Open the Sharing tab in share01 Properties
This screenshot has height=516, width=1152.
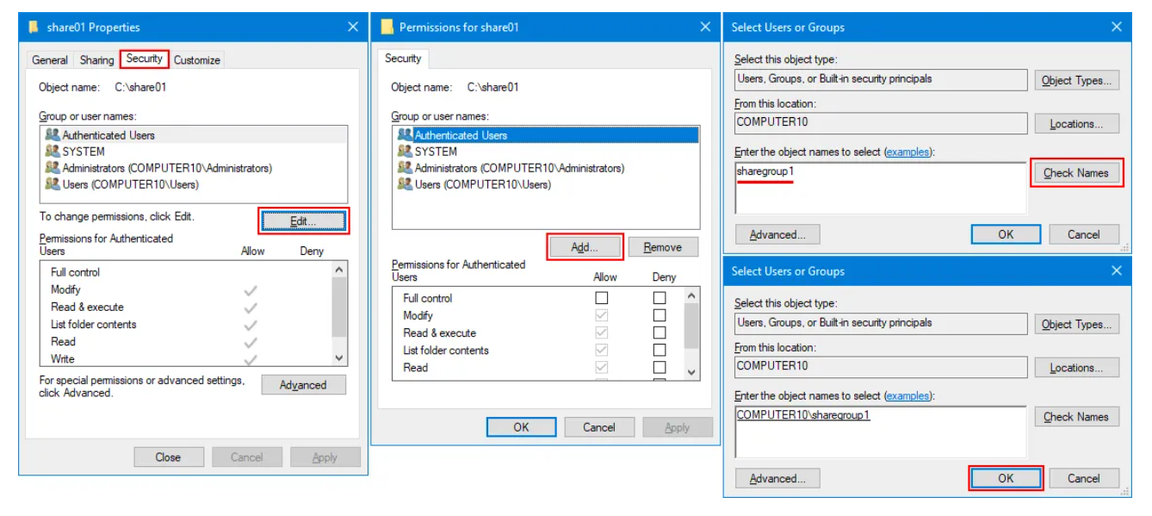[96, 60]
